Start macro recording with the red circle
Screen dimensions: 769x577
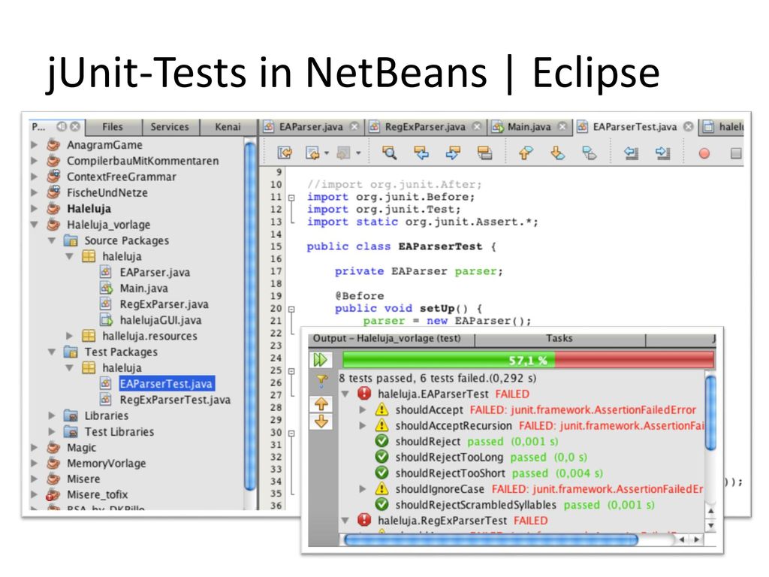pos(704,153)
